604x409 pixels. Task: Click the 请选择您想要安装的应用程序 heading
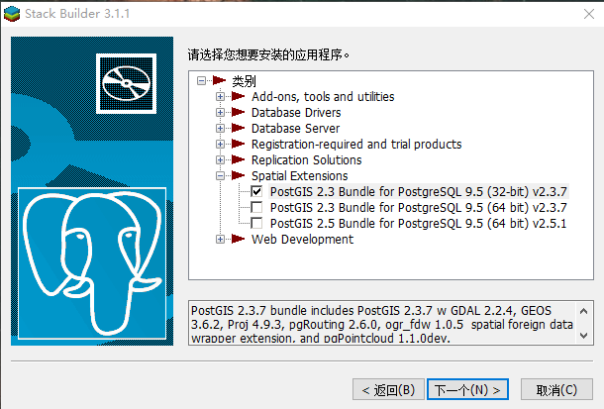point(268,54)
